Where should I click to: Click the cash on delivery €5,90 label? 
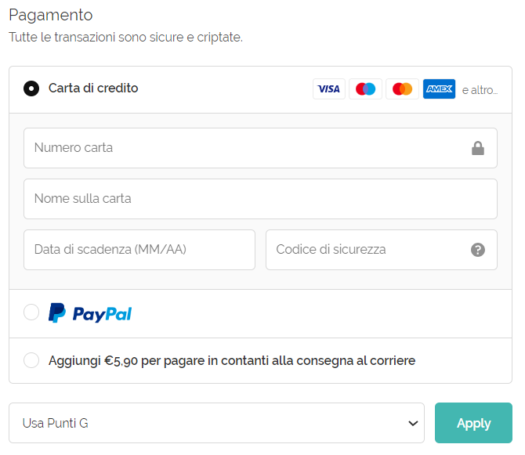pyautogui.click(x=232, y=361)
